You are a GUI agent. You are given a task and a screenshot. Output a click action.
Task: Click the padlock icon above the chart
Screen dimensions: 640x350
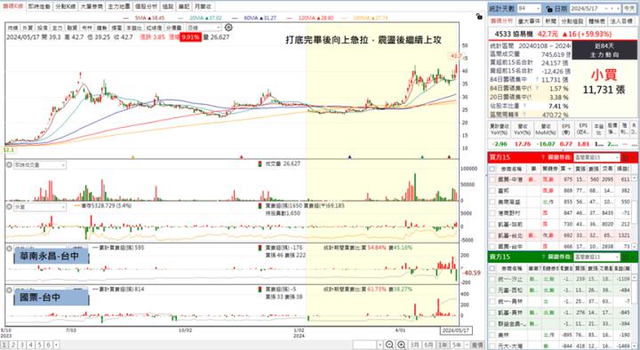[x=479, y=16]
